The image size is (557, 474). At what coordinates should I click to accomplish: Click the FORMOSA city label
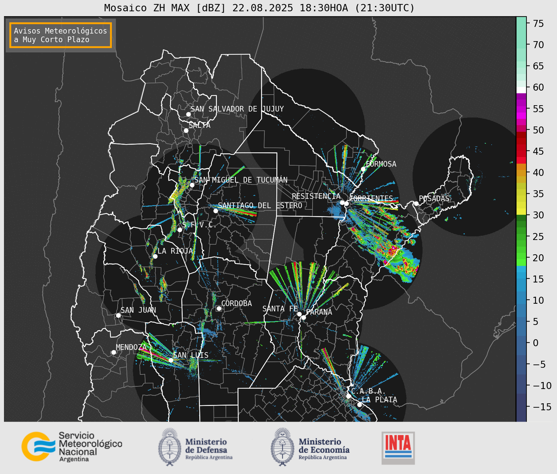pos(381,164)
